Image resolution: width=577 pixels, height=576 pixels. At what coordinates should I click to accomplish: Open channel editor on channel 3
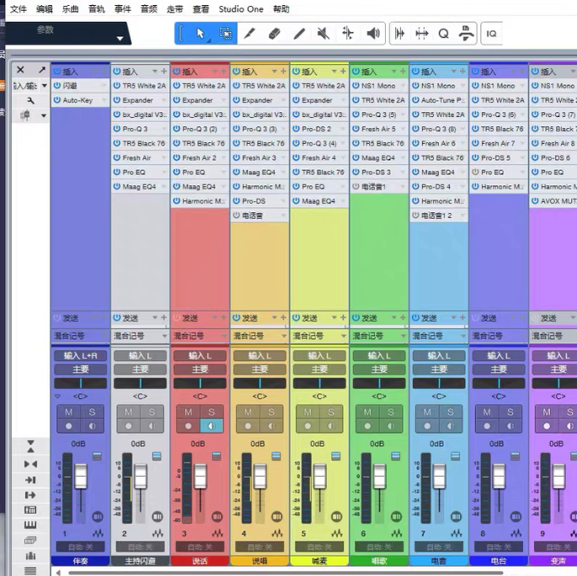point(217,516)
